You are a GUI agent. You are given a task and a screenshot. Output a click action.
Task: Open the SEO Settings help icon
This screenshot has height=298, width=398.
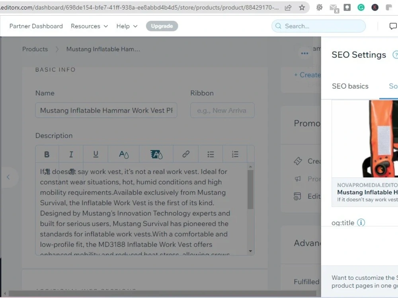pyautogui.click(x=396, y=55)
